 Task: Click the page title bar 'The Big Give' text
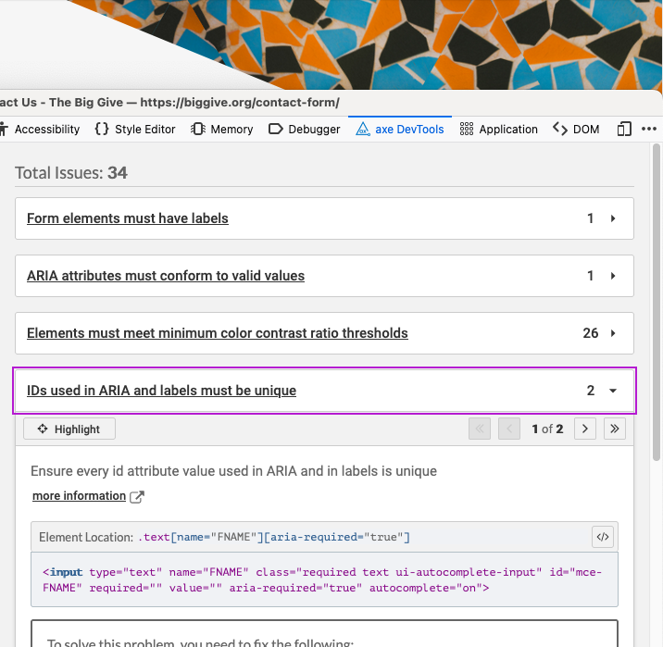click(86, 102)
